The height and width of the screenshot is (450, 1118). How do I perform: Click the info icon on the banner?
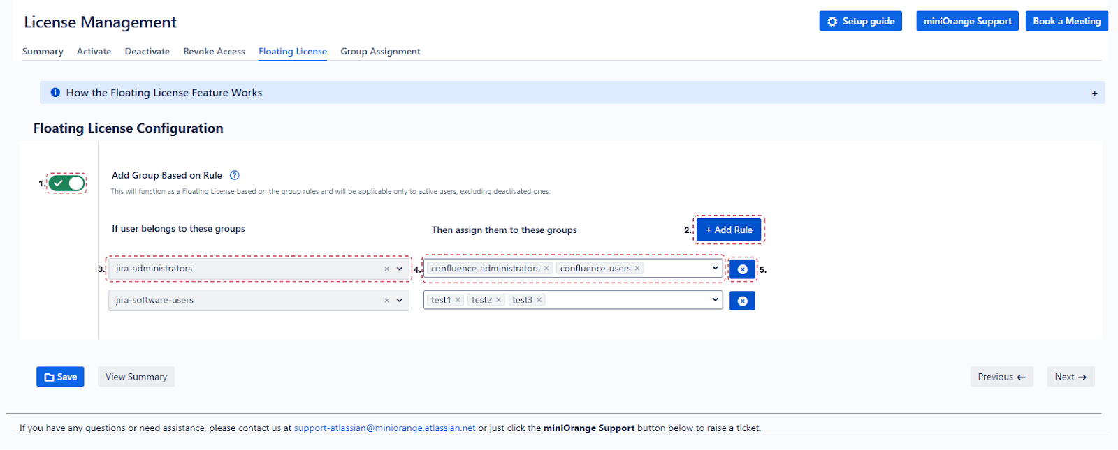(55, 92)
